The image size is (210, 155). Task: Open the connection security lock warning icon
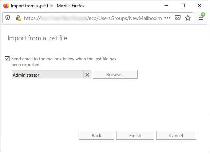pyautogui.click(x=18, y=18)
